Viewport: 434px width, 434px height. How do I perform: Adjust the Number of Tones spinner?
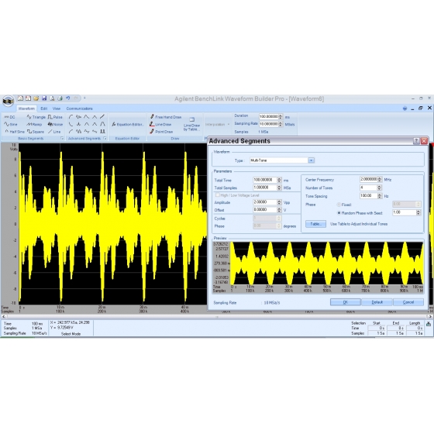tap(380, 188)
